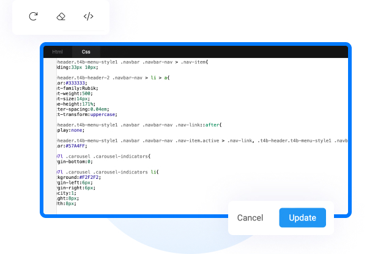367x254 pixels.
Task: Click the refresh/redo circular arrow icon
Action: (33, 16)
